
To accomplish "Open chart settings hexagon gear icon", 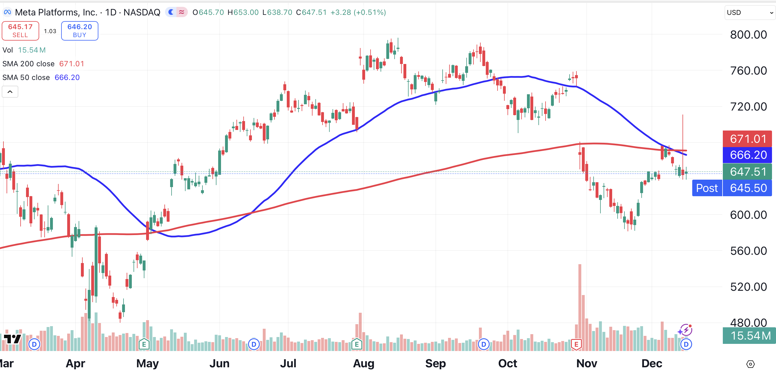I will (750, 364).
